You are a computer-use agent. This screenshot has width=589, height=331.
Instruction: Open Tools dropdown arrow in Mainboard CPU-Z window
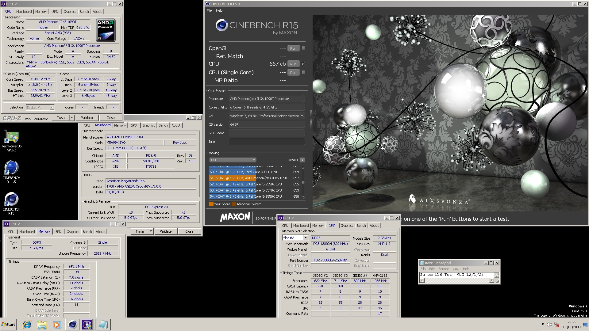click(x=151, y=231)
